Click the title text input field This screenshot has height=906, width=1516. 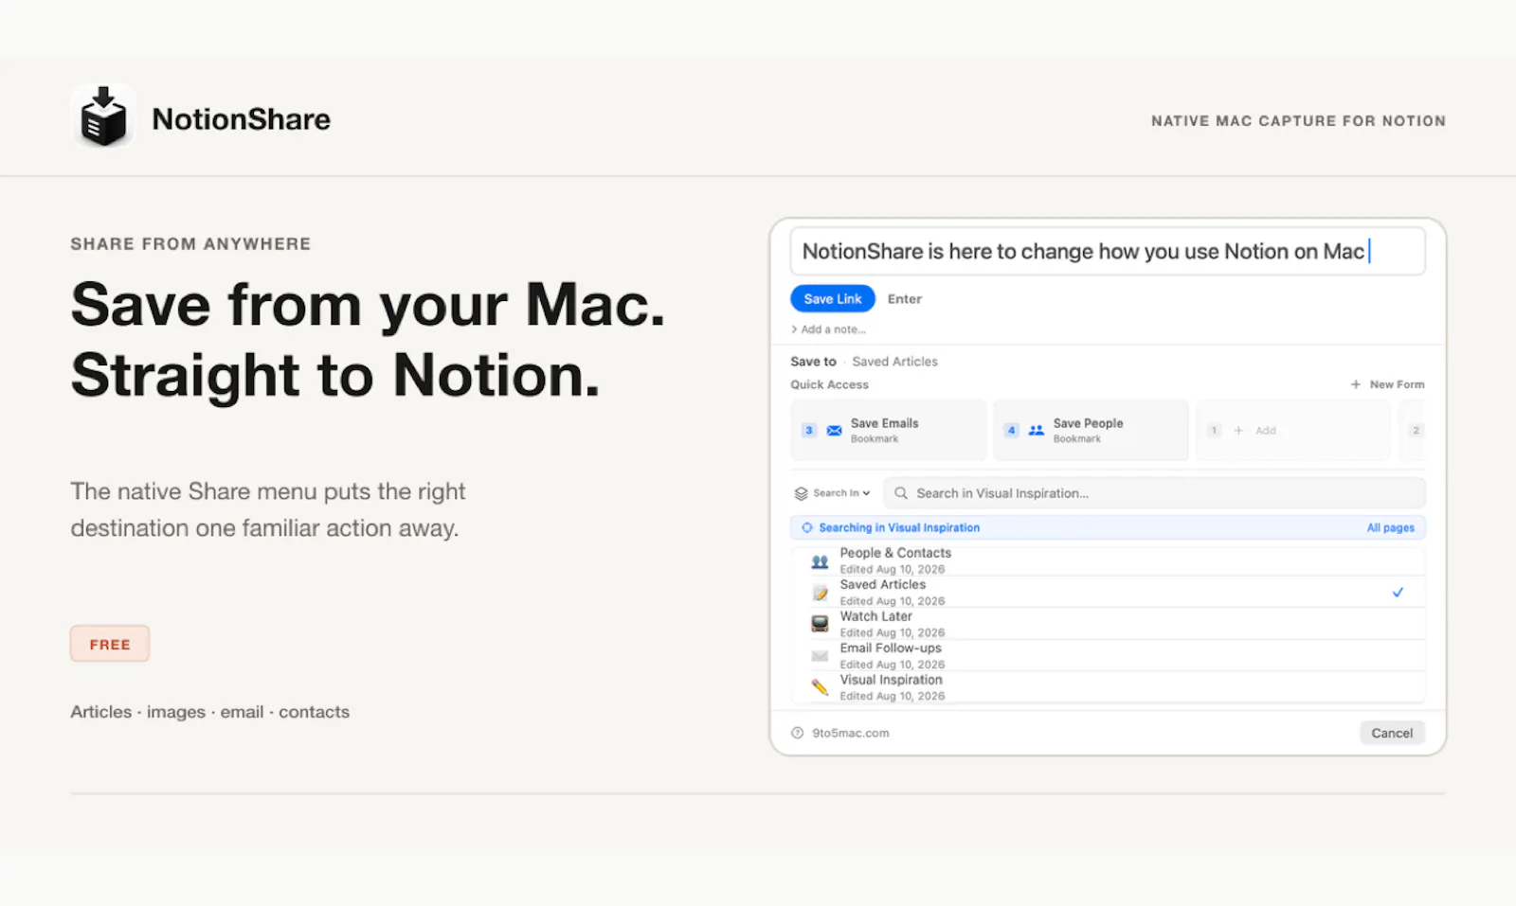coord(1108,251)
